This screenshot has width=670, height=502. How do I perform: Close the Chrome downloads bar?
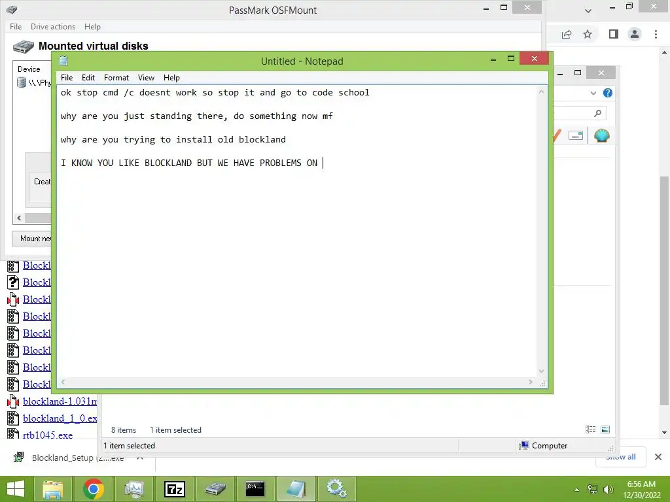point(658,457)
